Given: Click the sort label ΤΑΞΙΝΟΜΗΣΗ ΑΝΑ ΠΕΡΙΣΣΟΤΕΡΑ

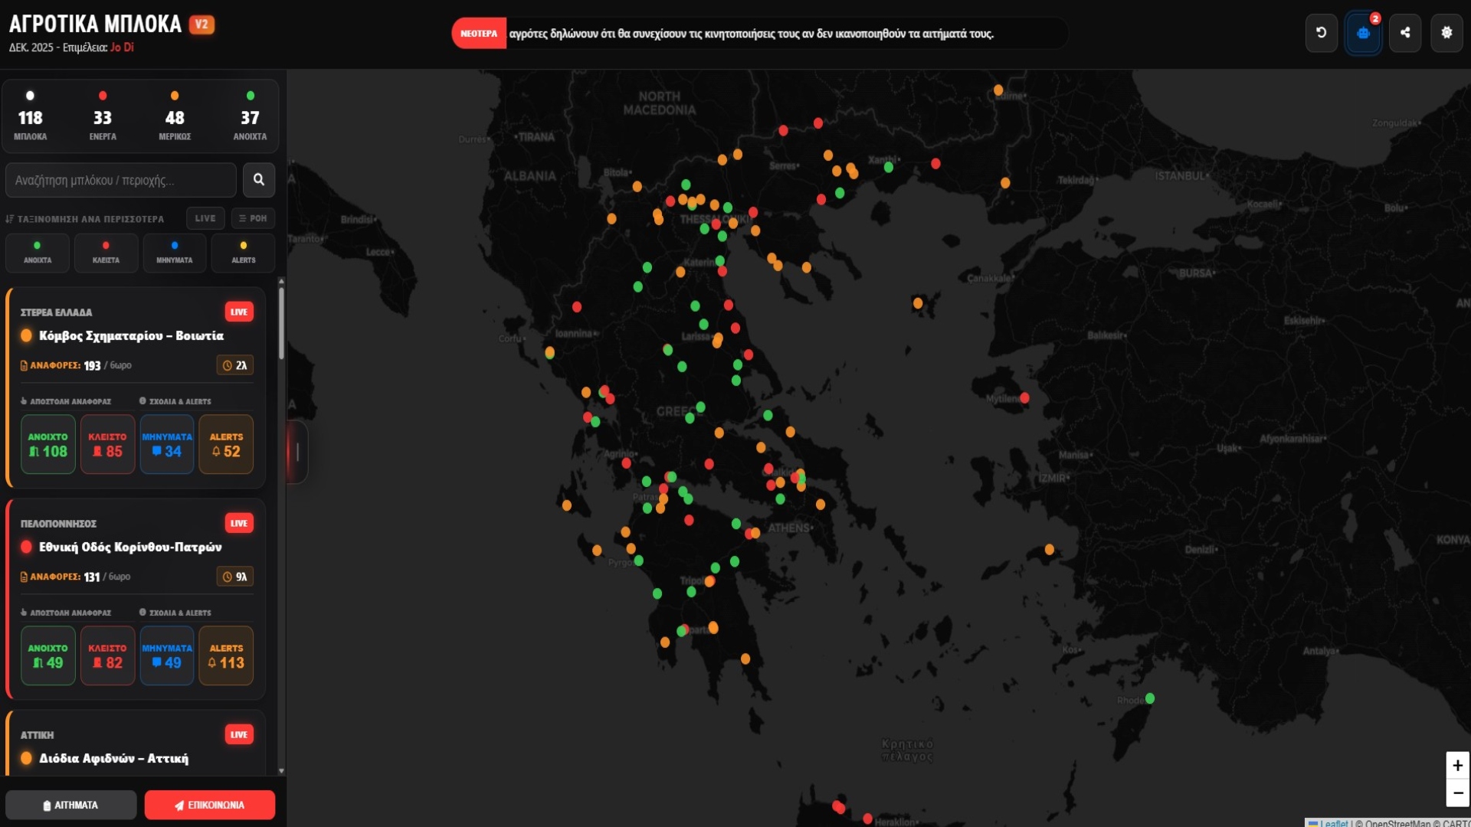Looking at the screenshot, I should point(86,219).
